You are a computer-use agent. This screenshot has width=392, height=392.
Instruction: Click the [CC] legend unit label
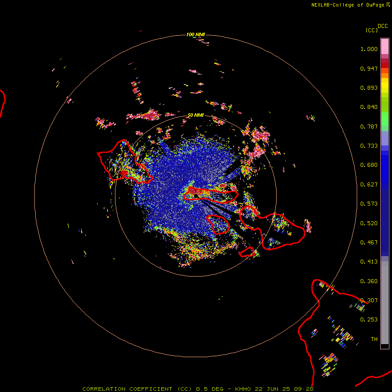click(372, 30)
